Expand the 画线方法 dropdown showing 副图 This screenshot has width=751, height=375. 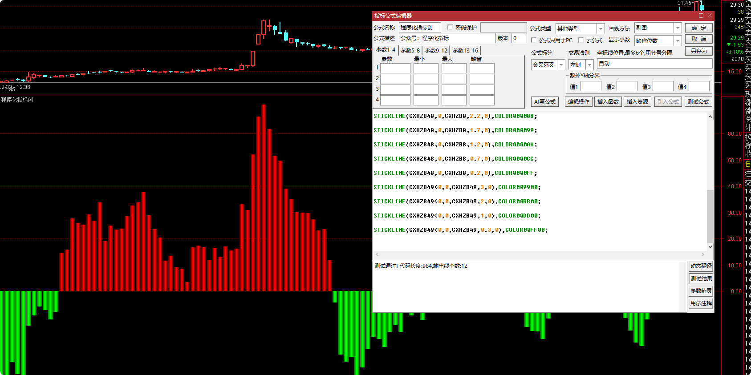pyautogui.click(x=678, y=28)
